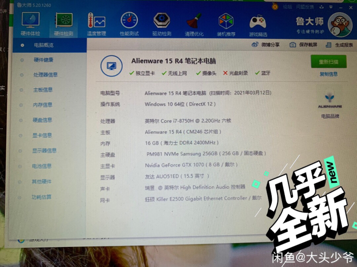Click the Nvidia GeForce GTX 1070 value
This screenshot has height=267, width=357.
pos(191,165)
